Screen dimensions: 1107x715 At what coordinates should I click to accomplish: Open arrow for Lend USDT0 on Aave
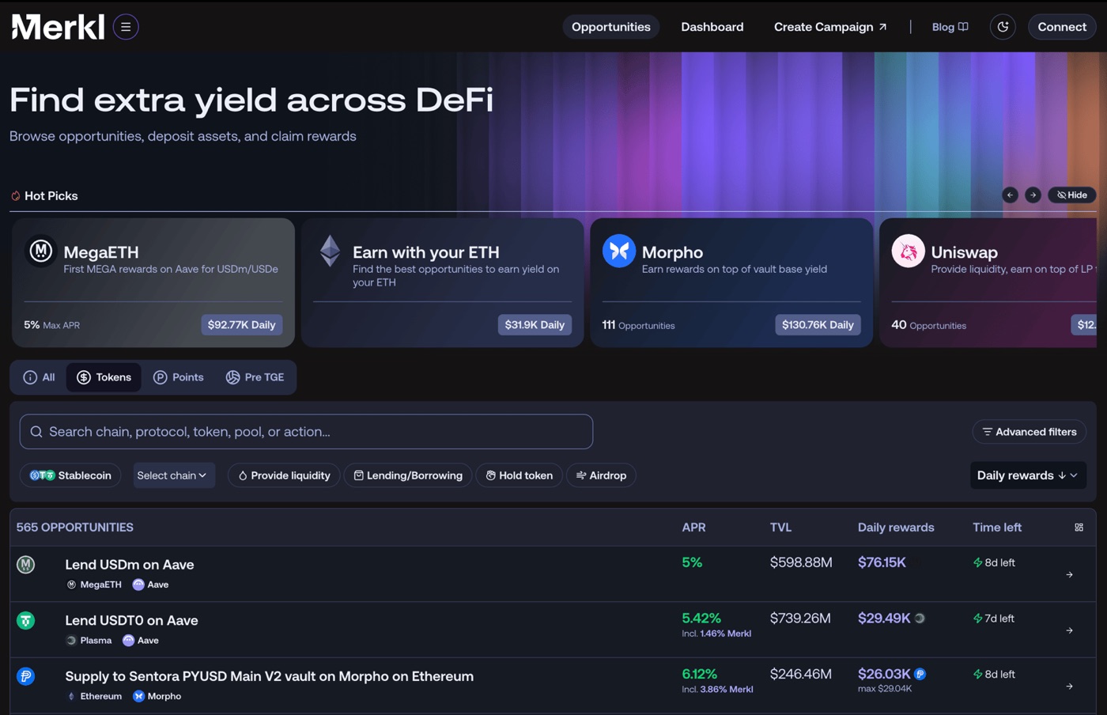point(1069,630)
